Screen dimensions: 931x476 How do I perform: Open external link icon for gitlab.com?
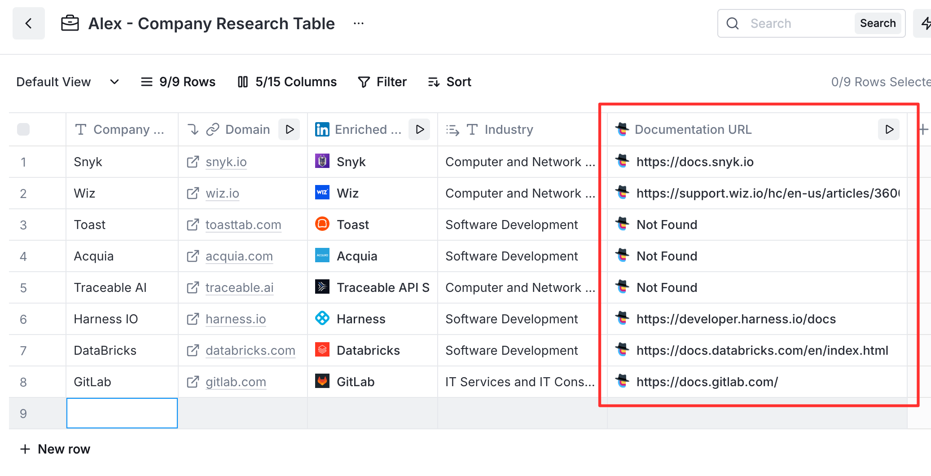(x=193, y=382)
